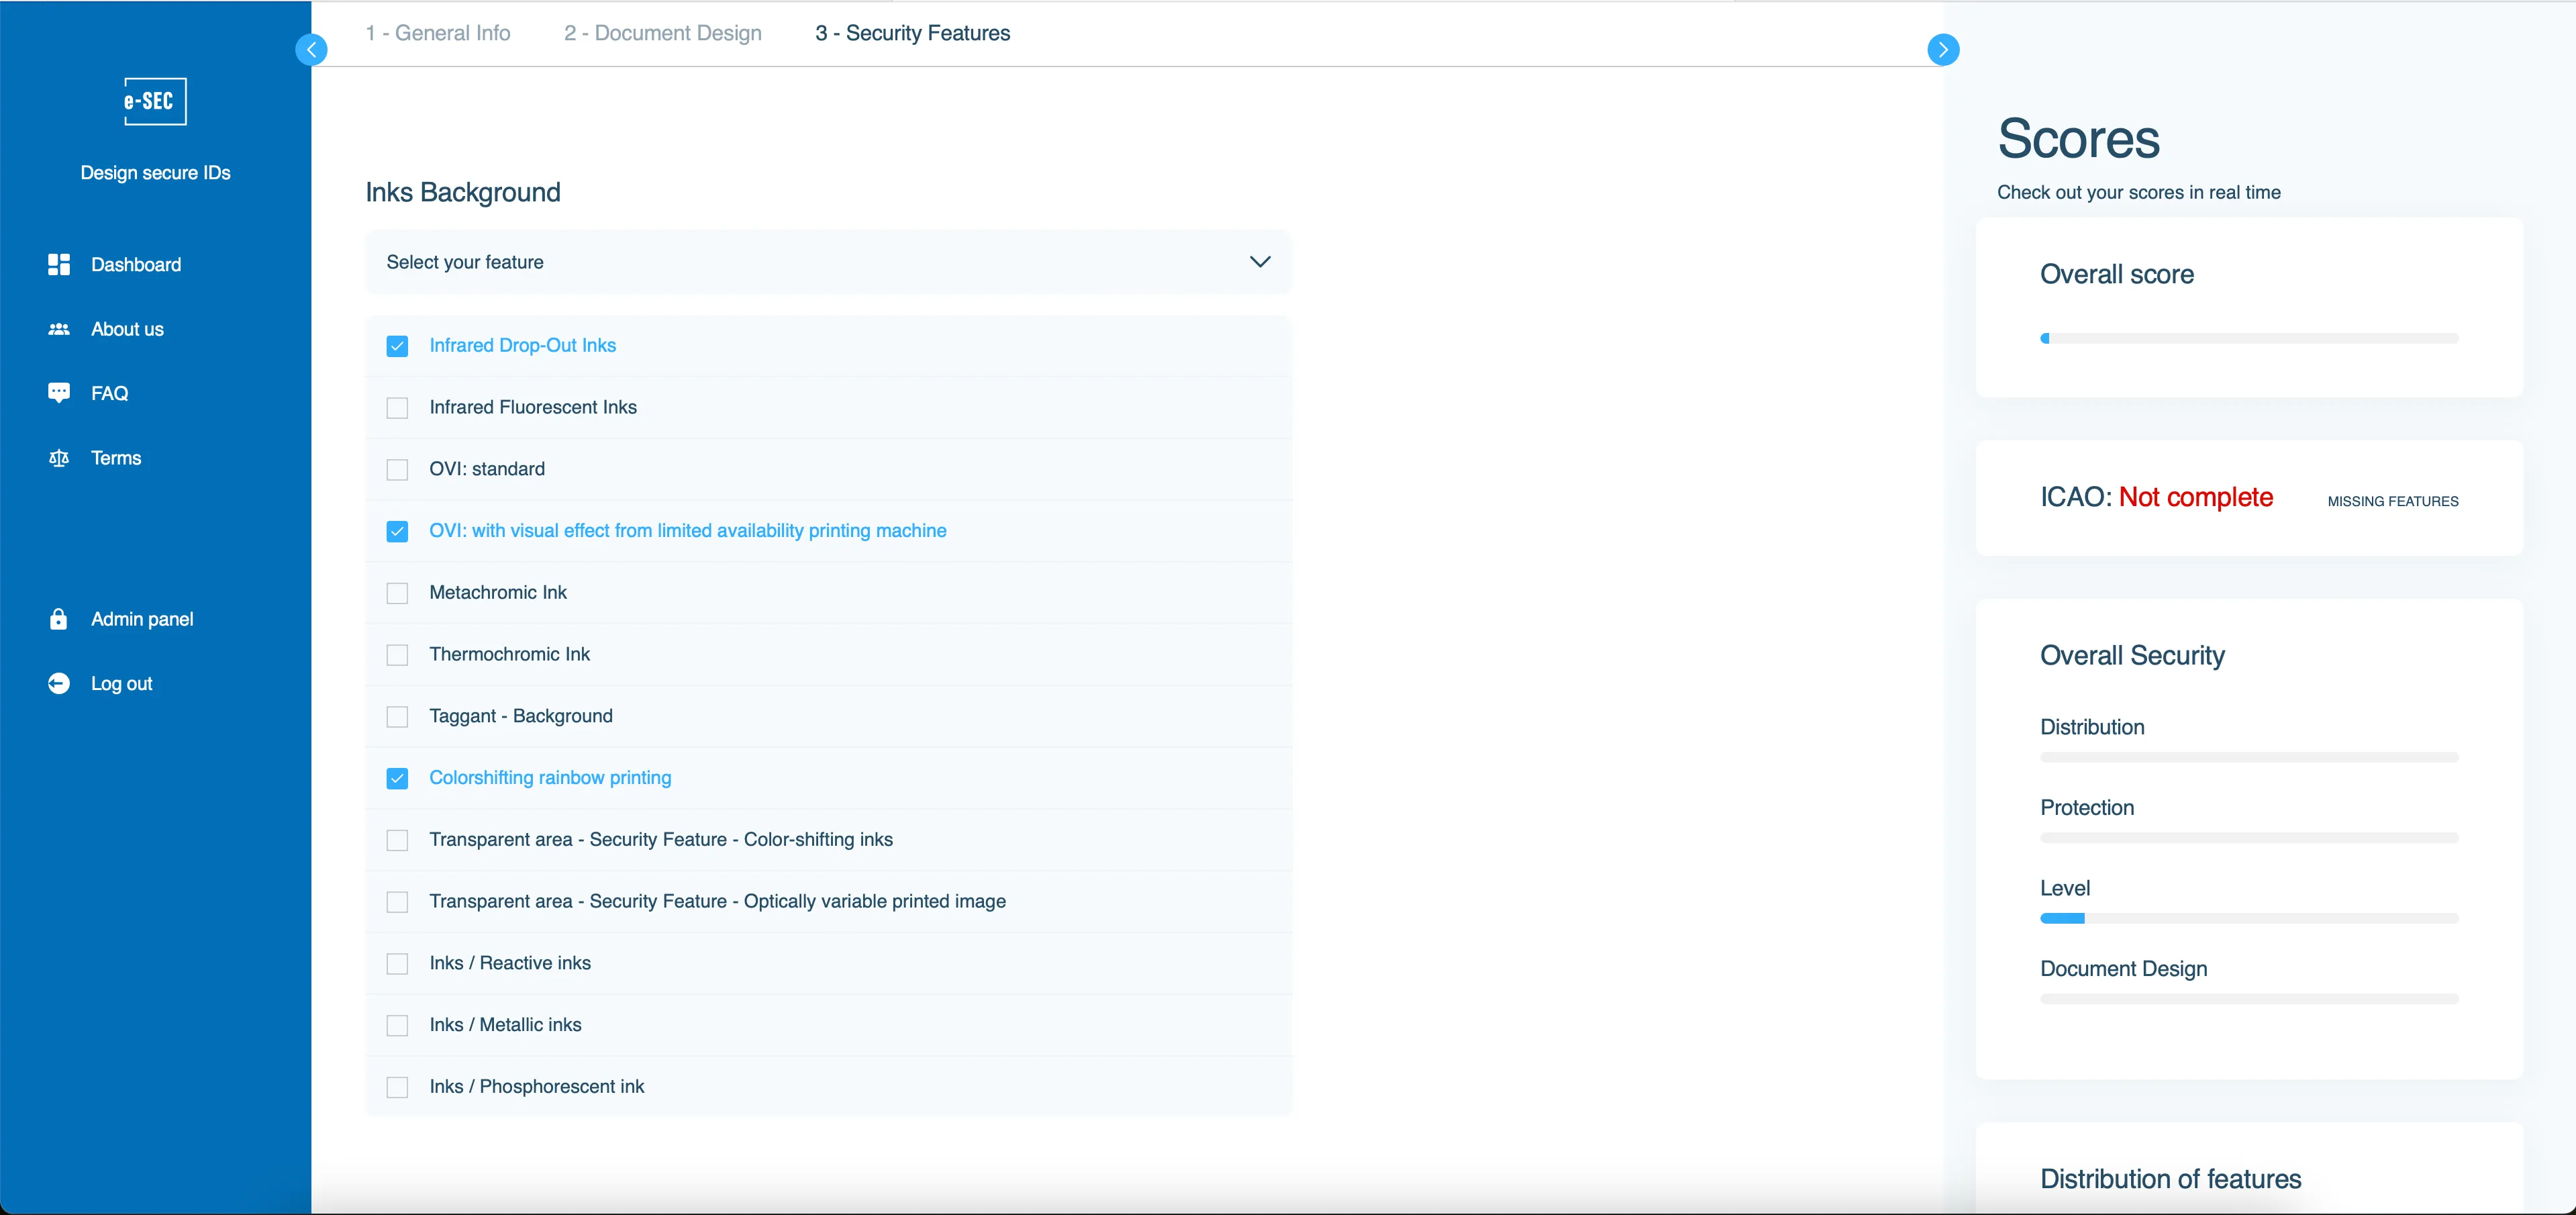Check Inks / Reactive inks

pos(397,964)
